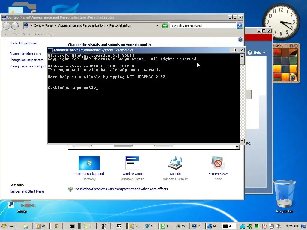Open the cmd.exe window system menu icon
Screen dimensions: 307x230
pos(50,50)
